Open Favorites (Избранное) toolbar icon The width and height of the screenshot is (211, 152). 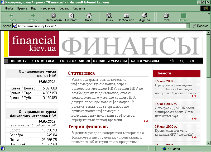click(x=127, y=16)
